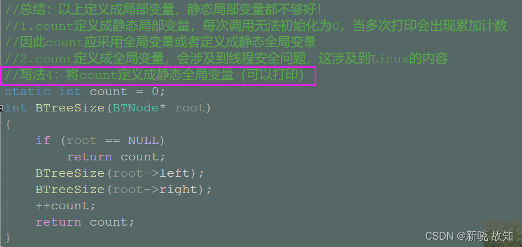Collapse the BTreeSize function fold marker
The image size is (522, 247).
pyautogui.click(x=2, y=108)
